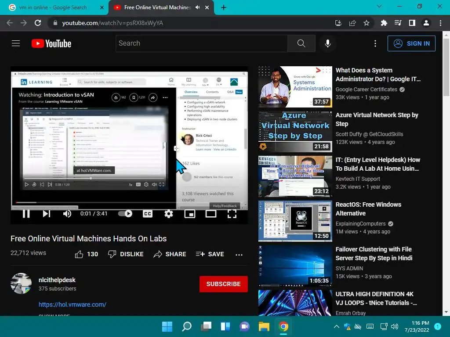Open more actions ellipsis under video

click(239, 255)
